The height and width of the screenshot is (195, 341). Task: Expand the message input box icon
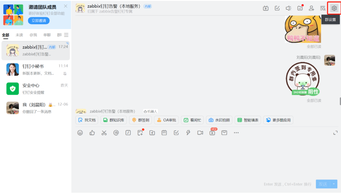point(335,133)
